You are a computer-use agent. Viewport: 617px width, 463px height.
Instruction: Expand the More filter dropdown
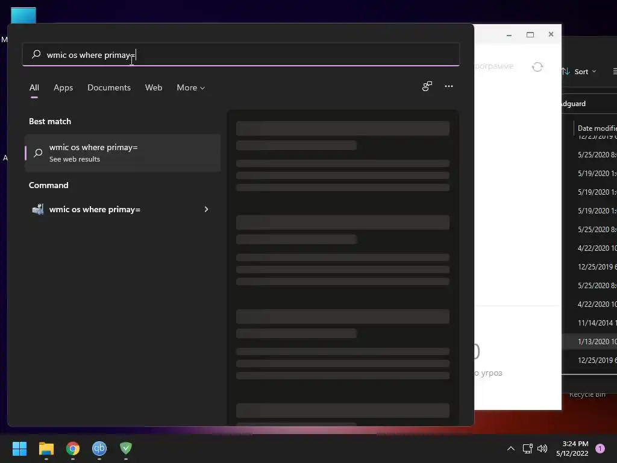pos(191,87)
